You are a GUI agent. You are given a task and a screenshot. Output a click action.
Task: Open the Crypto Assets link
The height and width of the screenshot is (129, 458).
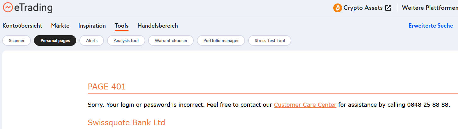coord(363,8)
